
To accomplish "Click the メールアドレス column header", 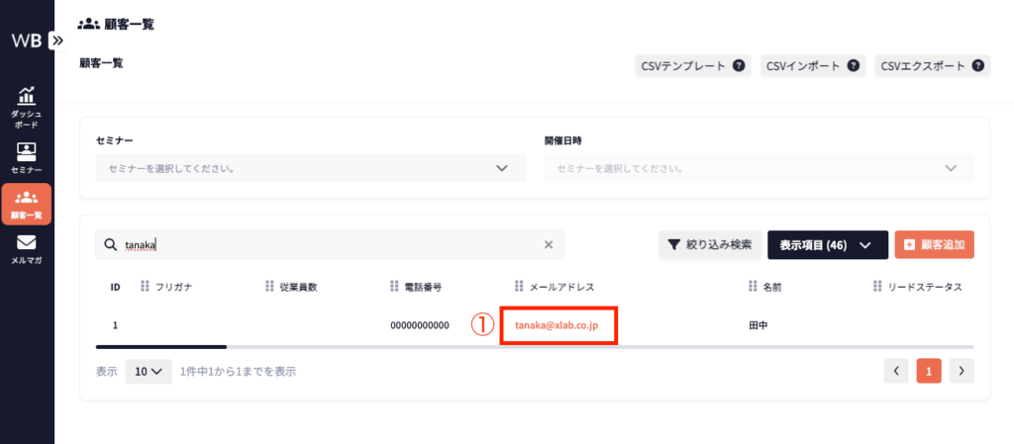I will click(x=560, y=287).
